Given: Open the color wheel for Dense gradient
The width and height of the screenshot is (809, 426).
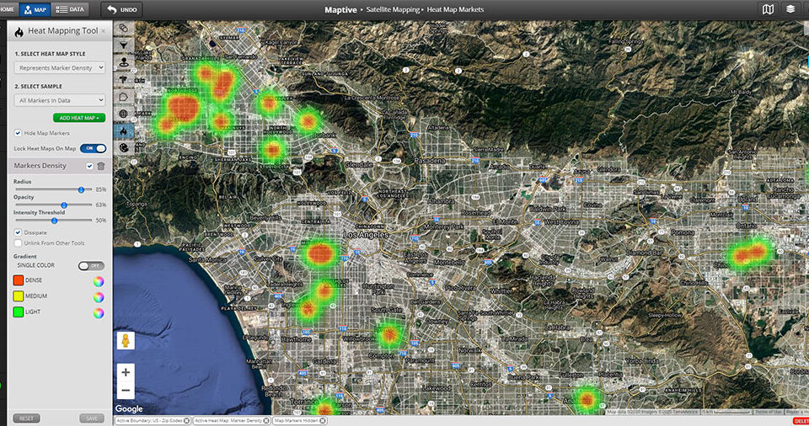Looking at the screenshot, I should pyautogui.click(x=99, y=280).
